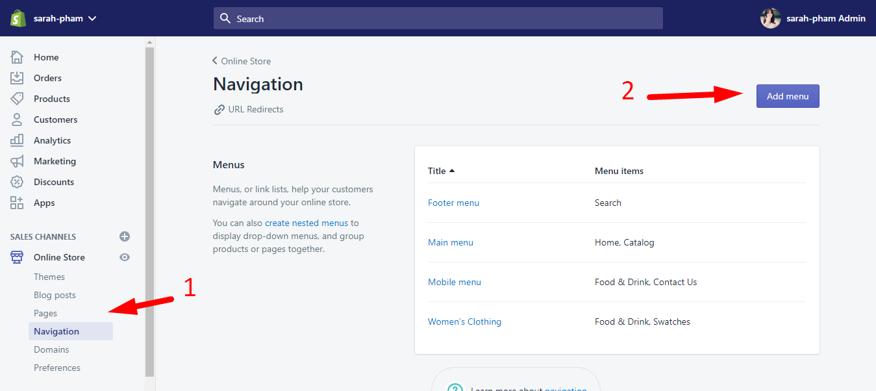Open Orders via the inbox icon

17,78
